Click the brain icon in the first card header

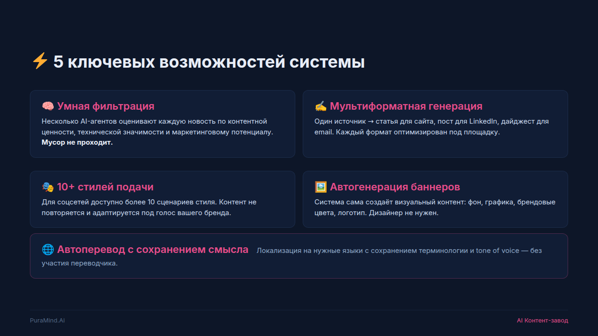47,106
